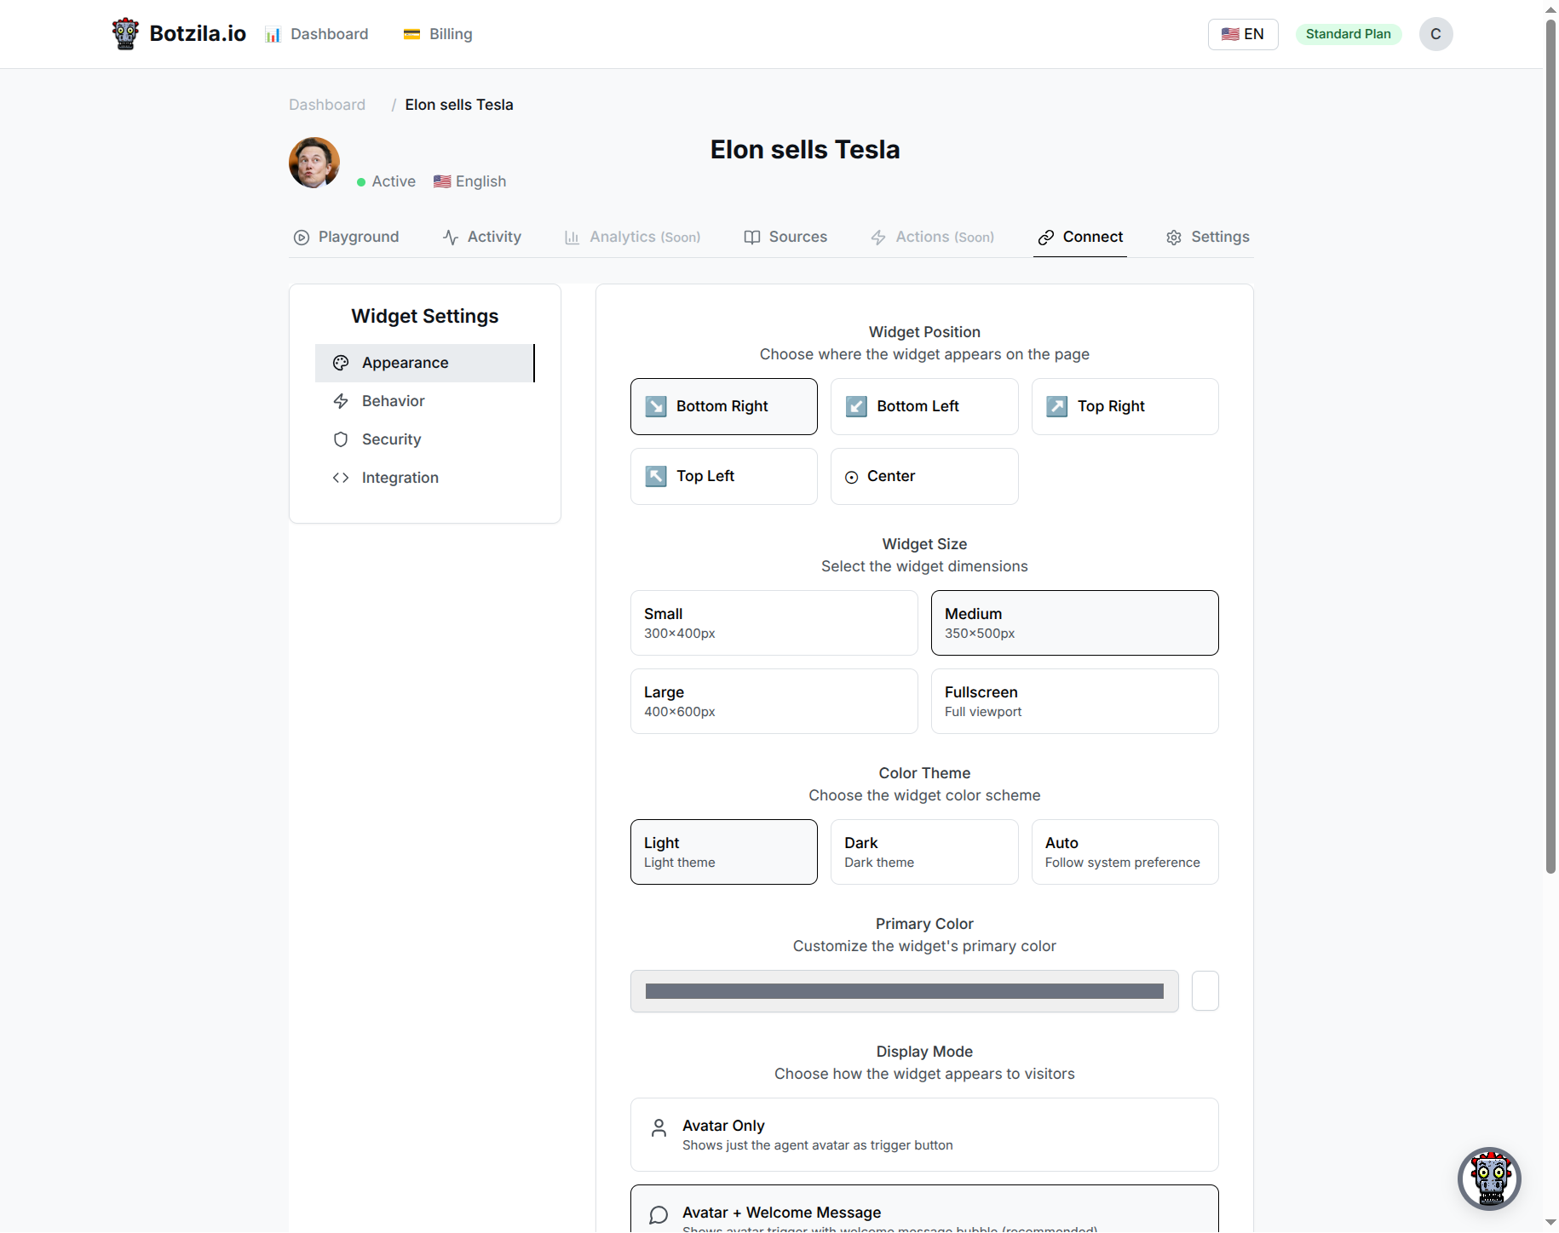Click the Connect link icon
This screenshot has height=1233, width=1559.
pos(1046,238)
